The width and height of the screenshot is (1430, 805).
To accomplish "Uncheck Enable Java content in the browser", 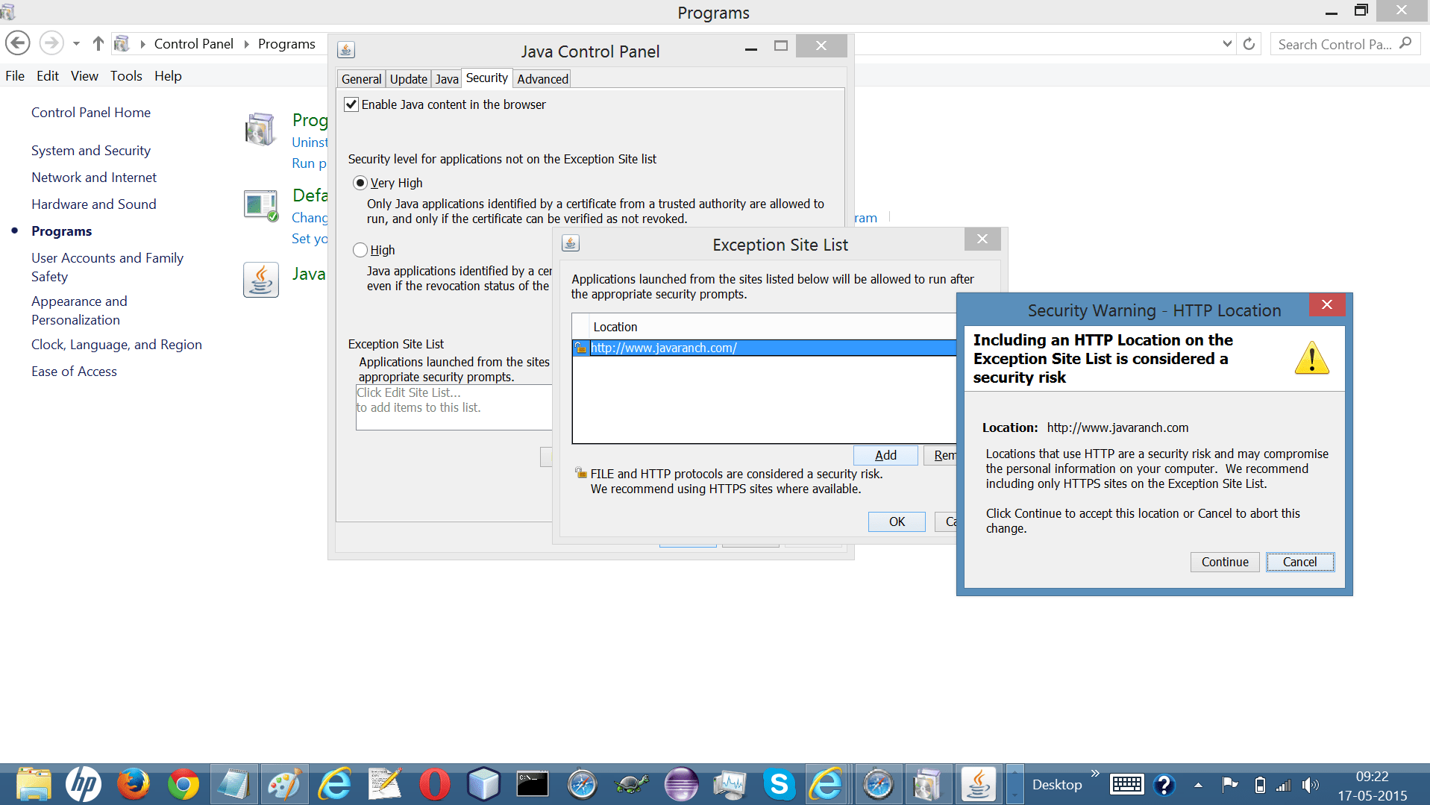I will click(x=351, y=104).
